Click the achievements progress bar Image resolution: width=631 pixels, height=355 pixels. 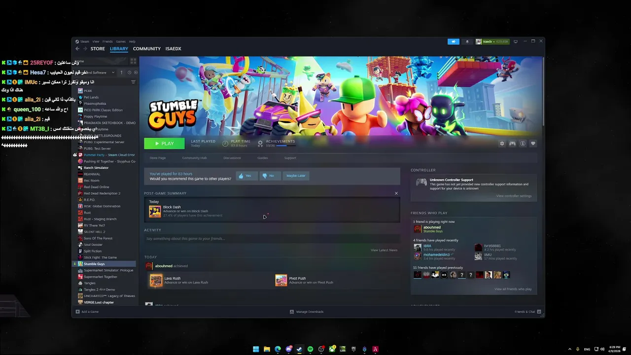(285, 145)
